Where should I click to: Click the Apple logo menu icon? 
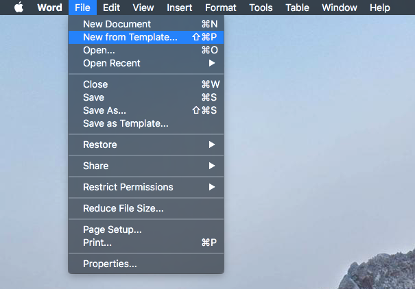[x=19, y=8]
